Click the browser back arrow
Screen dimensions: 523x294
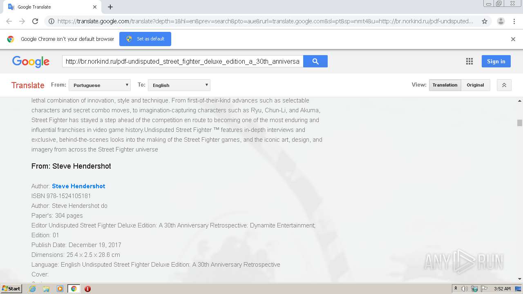(x=9, y=21)
